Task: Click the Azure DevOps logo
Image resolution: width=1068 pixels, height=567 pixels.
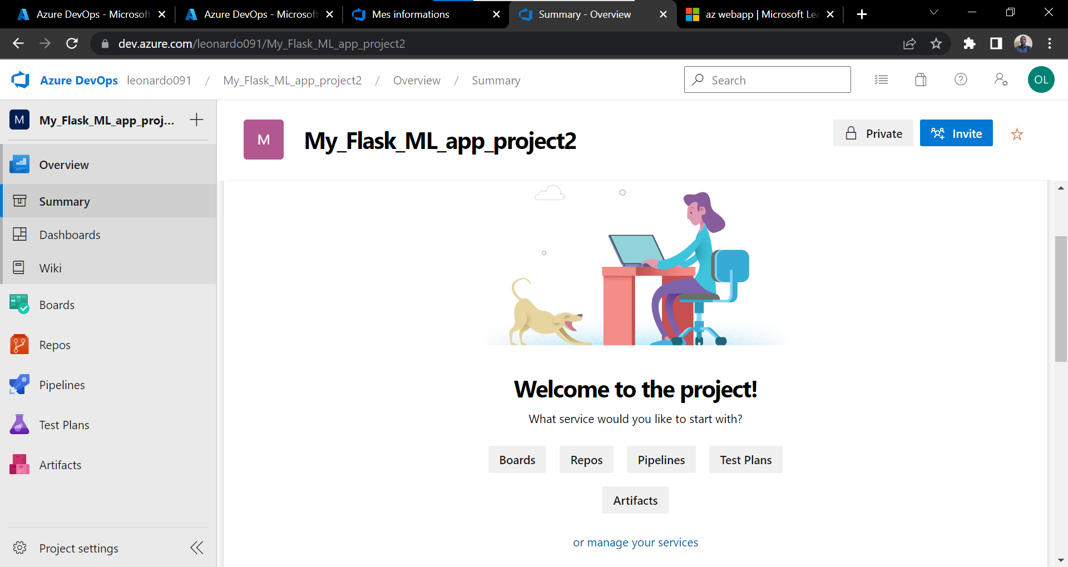Action: [x=20, y=79]
